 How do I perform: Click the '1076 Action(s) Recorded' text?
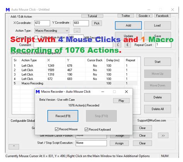coord(84,105)
